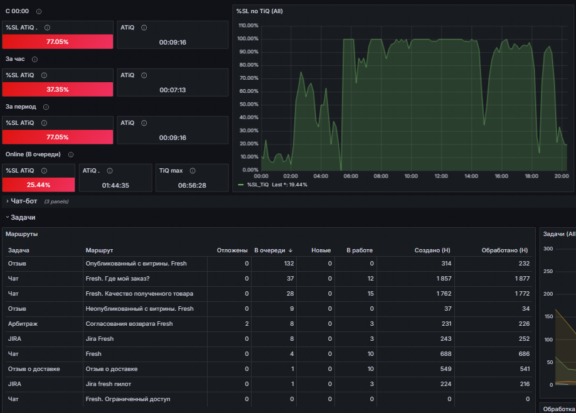Click the red 25.44% %SL ATiQ value

tap(38, 185)
